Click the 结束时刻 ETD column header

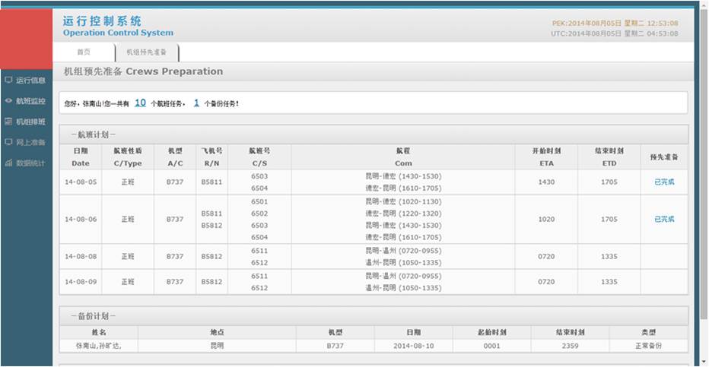coord(609,157)
